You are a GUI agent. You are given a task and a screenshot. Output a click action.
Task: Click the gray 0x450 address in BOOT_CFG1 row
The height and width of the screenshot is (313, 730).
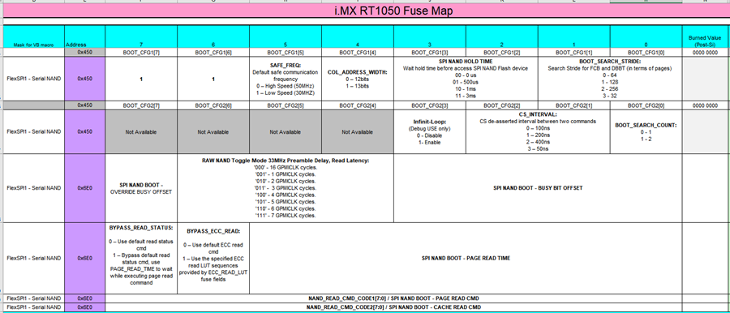(x=85, y=53)
